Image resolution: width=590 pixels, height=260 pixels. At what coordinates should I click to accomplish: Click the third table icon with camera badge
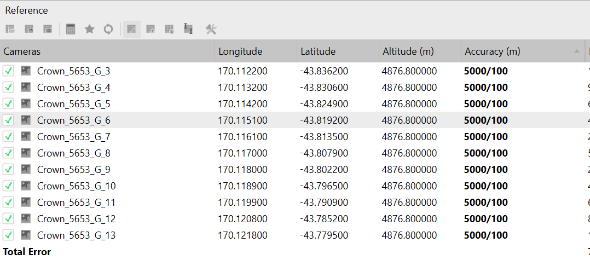point(48,29)
